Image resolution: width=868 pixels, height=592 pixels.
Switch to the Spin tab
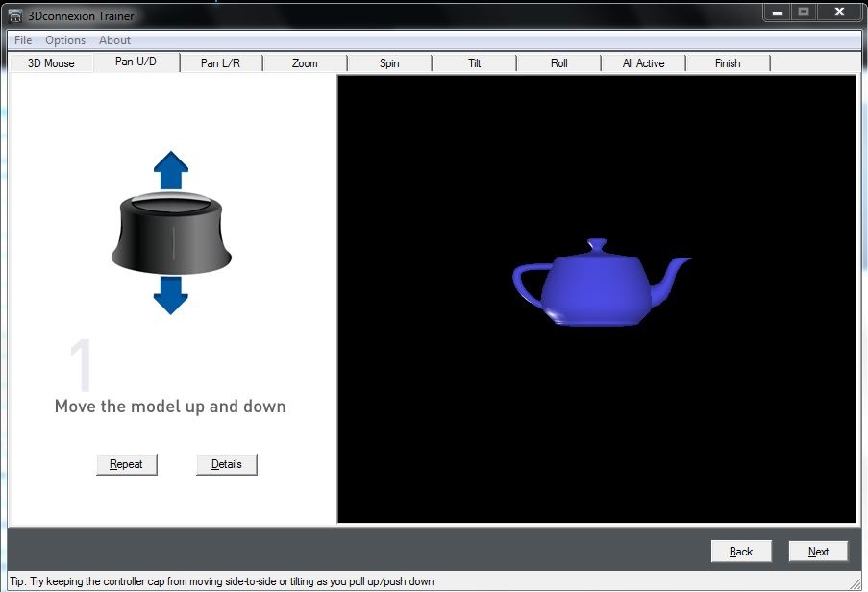coord(389,63)
